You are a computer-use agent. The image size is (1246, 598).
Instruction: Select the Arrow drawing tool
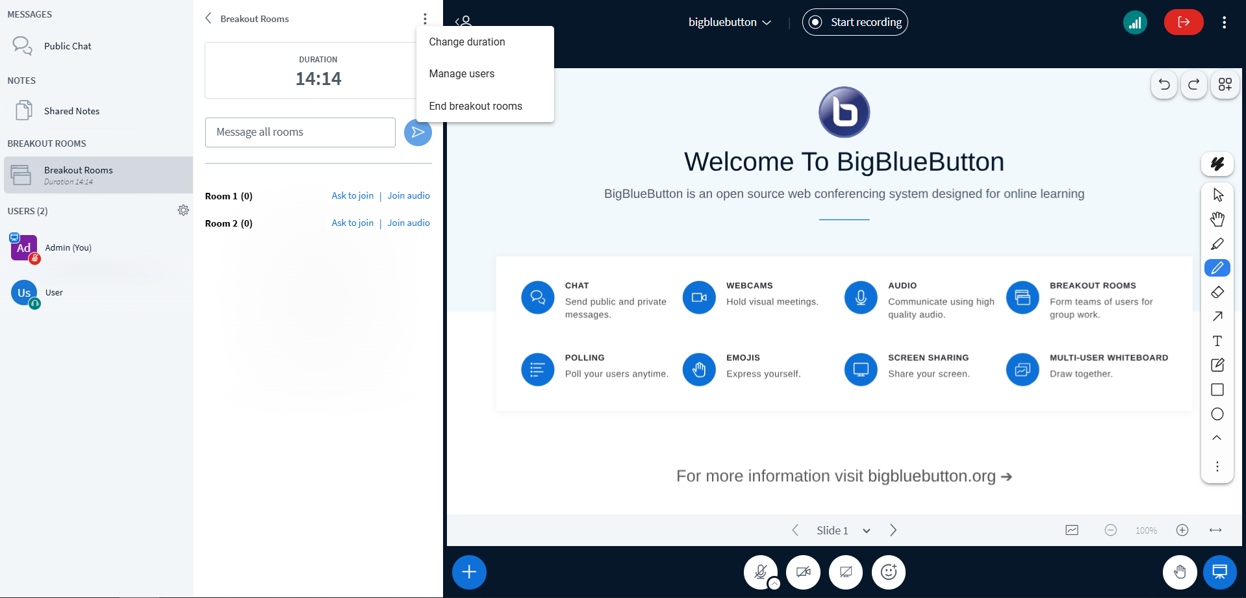click(1217, 316)
